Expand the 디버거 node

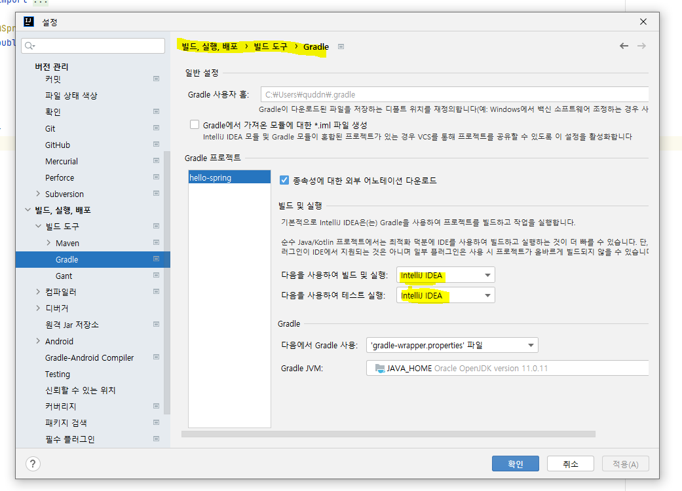point(38,308)
